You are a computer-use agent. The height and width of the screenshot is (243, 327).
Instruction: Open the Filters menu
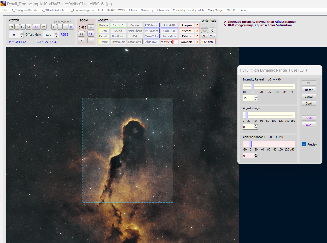tap(133, 10)
